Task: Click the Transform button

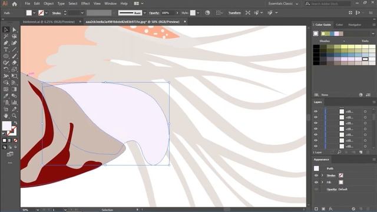Action: coord(234,13)
